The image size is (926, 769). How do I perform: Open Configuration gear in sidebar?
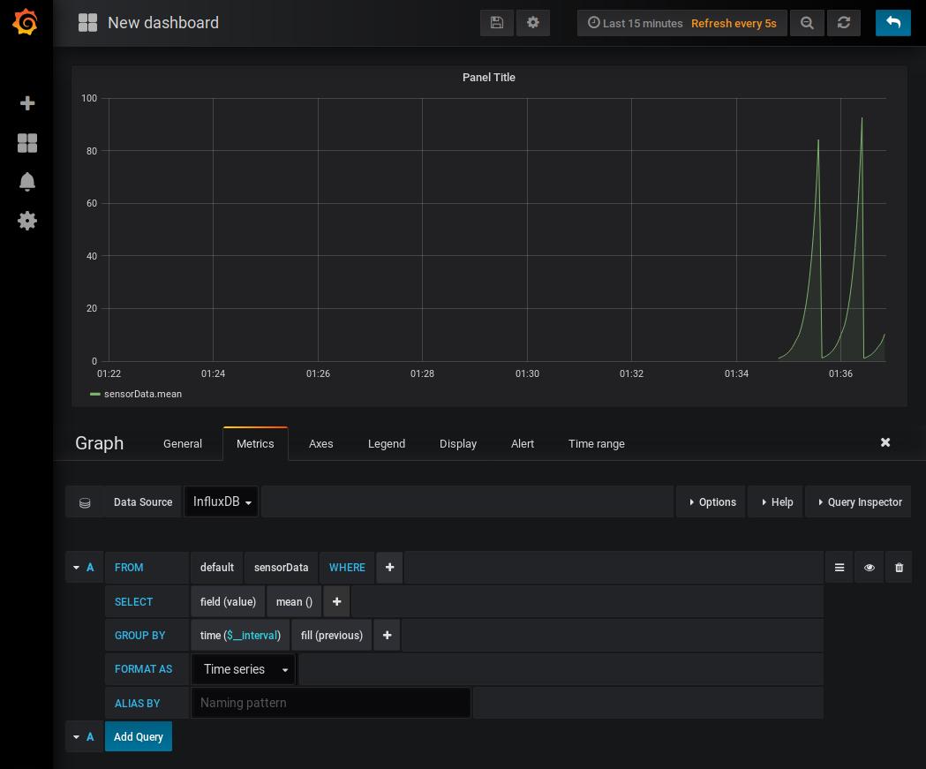27,221
